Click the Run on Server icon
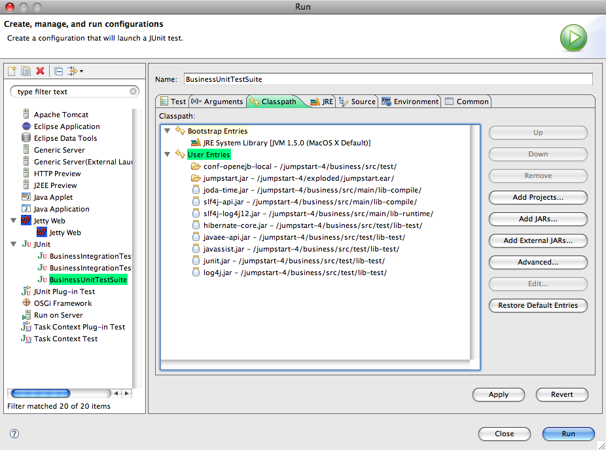The image size is (606, 450). tap(26, 314)
